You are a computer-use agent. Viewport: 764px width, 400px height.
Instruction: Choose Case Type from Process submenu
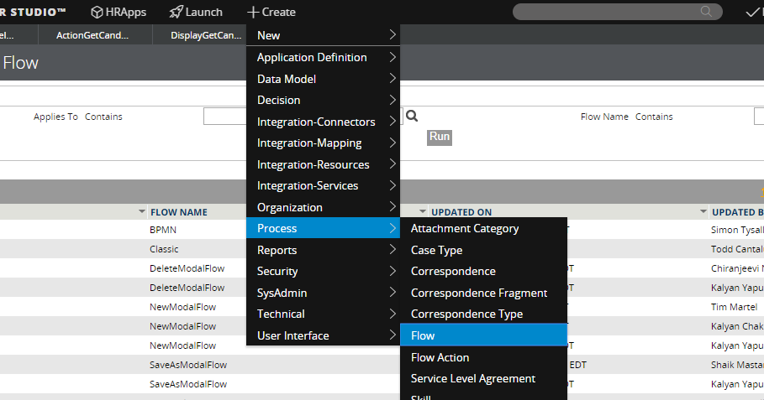[484, 250]
